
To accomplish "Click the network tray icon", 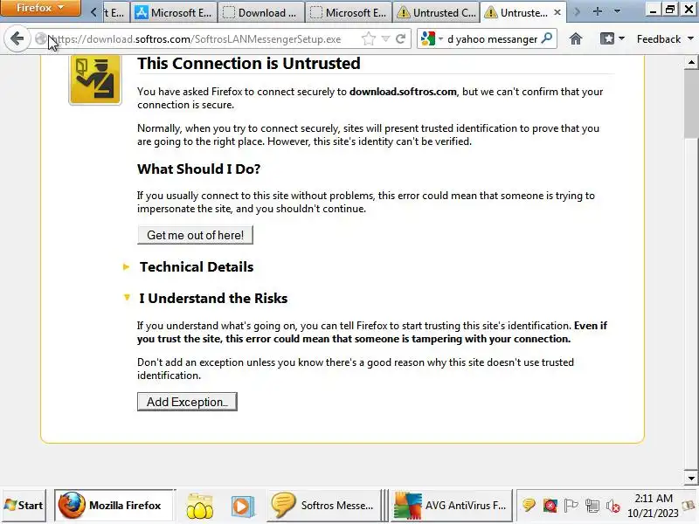I will coord(592,506).
